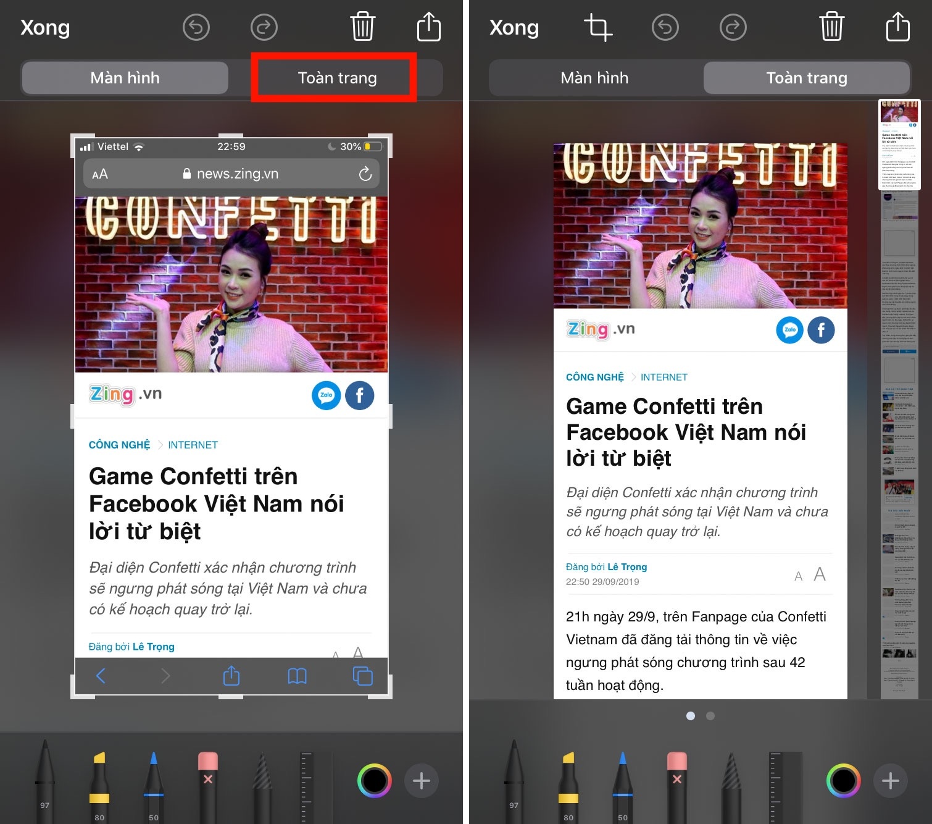The image size is (932, 824).
Task: Pick the yellow highlighter in left toolbar
Action: coord(99,784)
